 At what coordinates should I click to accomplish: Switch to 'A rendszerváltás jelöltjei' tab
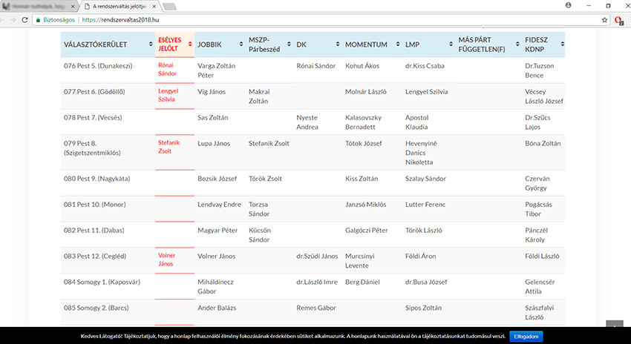tap(120, 7)
